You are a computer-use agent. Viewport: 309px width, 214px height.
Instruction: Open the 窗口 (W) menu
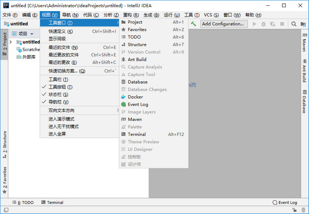232,15
